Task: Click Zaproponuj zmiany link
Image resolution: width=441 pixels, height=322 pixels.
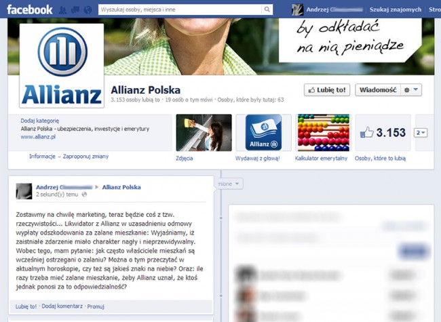Action: coord(85,156)
